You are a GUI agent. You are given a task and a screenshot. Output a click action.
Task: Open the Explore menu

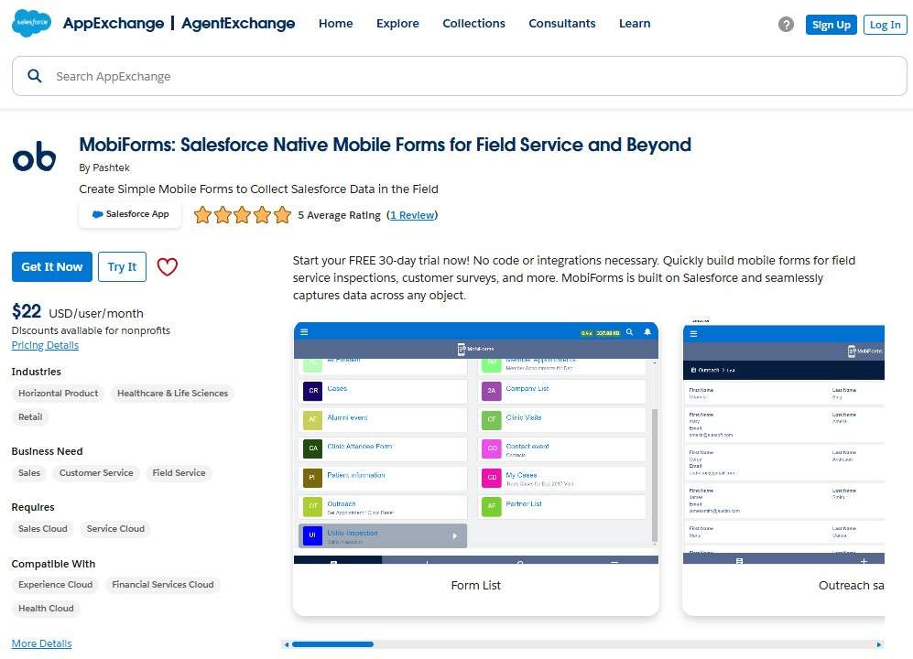397,24
